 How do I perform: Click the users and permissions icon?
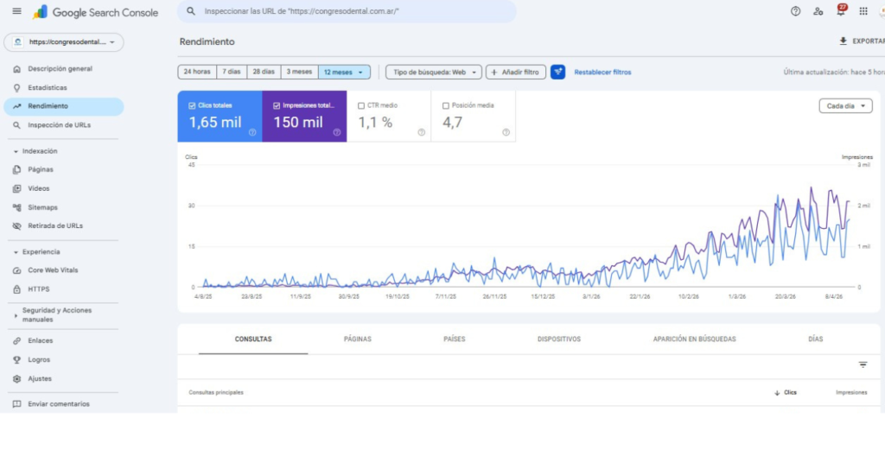818,11
